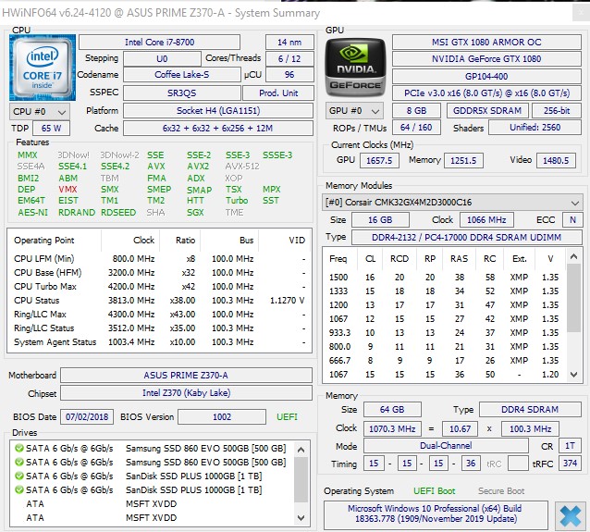Screen dimensions: 590x532
Task: Click the memory clock 1070.3 MHz field
Action: pyautogui.click(x=392, y=428)
